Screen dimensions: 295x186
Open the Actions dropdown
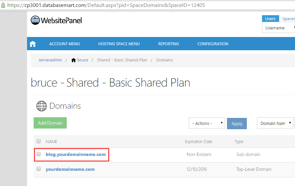pos(207,123)
